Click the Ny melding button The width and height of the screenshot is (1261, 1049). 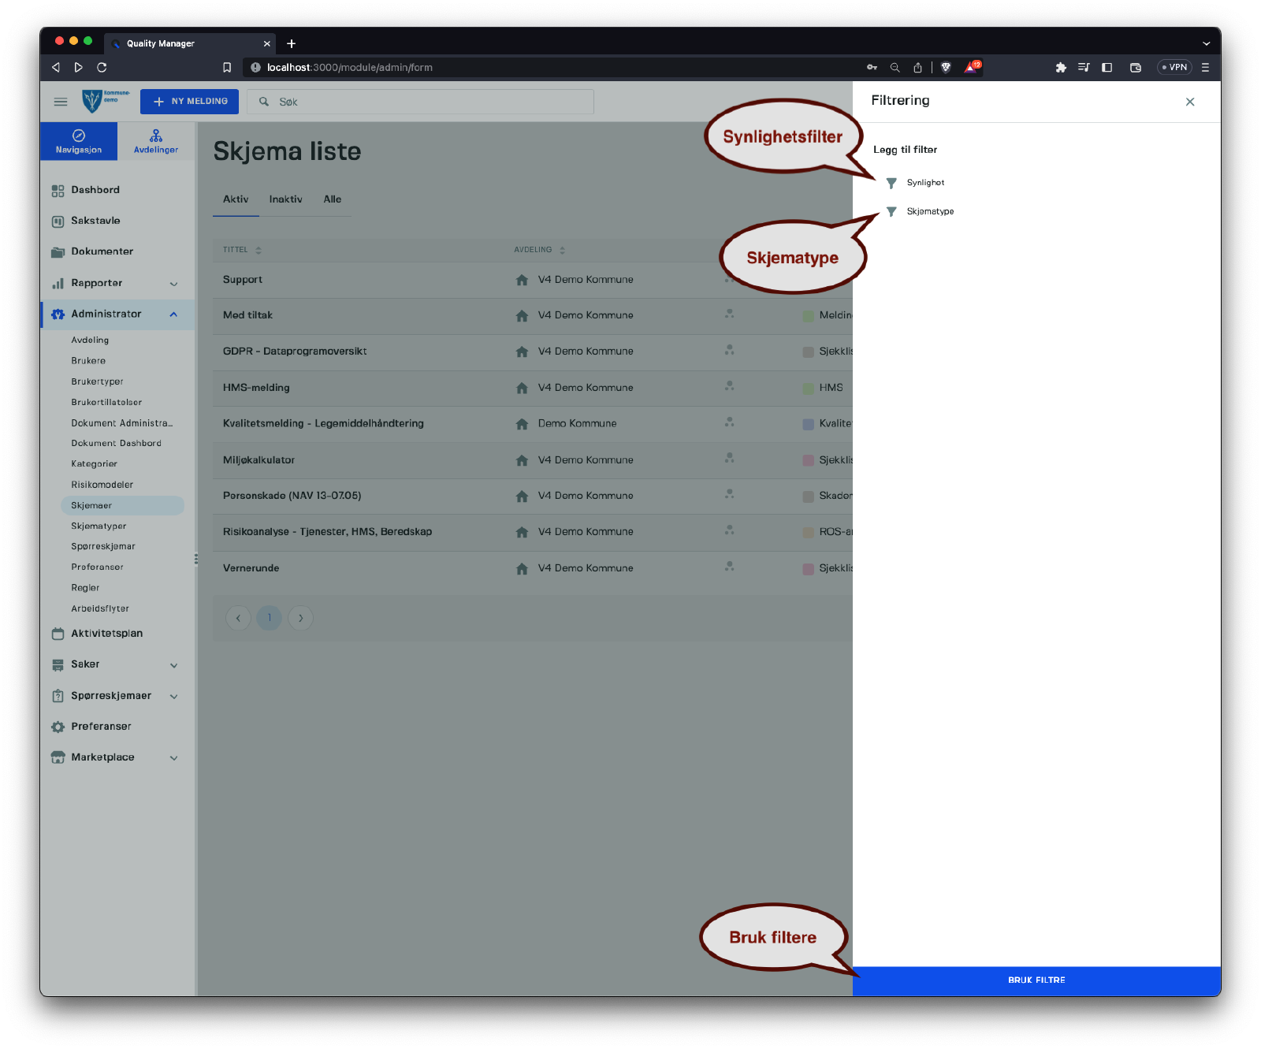pos(189,102)
